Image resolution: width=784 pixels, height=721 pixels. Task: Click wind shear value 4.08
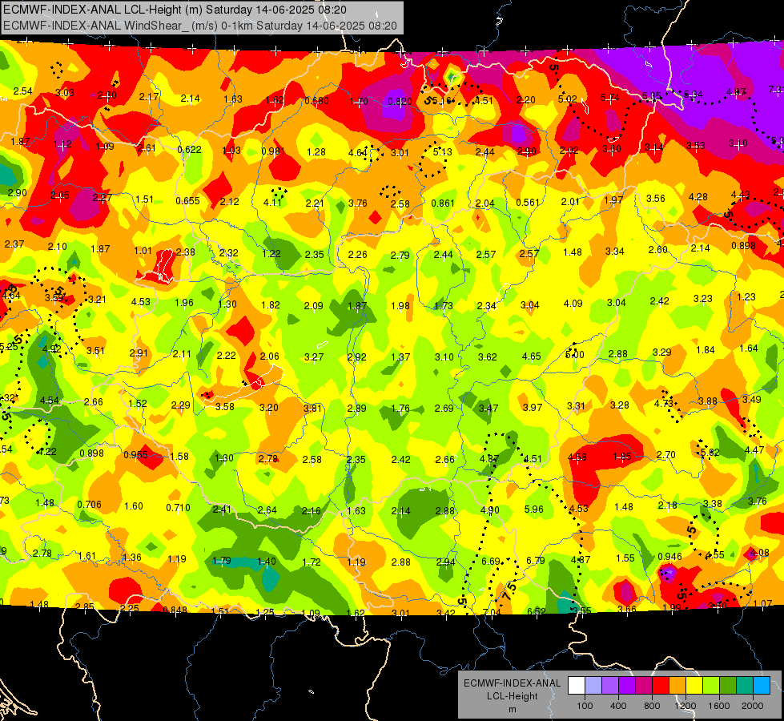760,553
